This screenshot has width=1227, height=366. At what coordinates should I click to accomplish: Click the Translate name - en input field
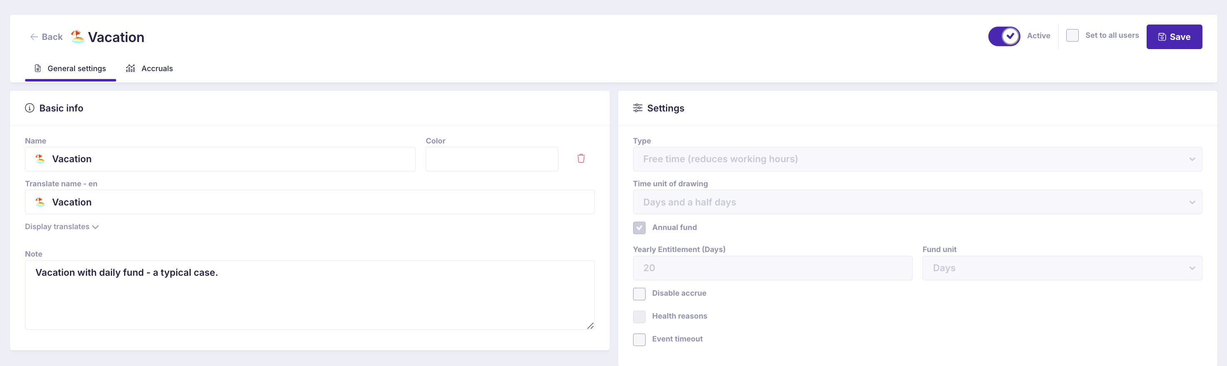click(x=309, y=202)
